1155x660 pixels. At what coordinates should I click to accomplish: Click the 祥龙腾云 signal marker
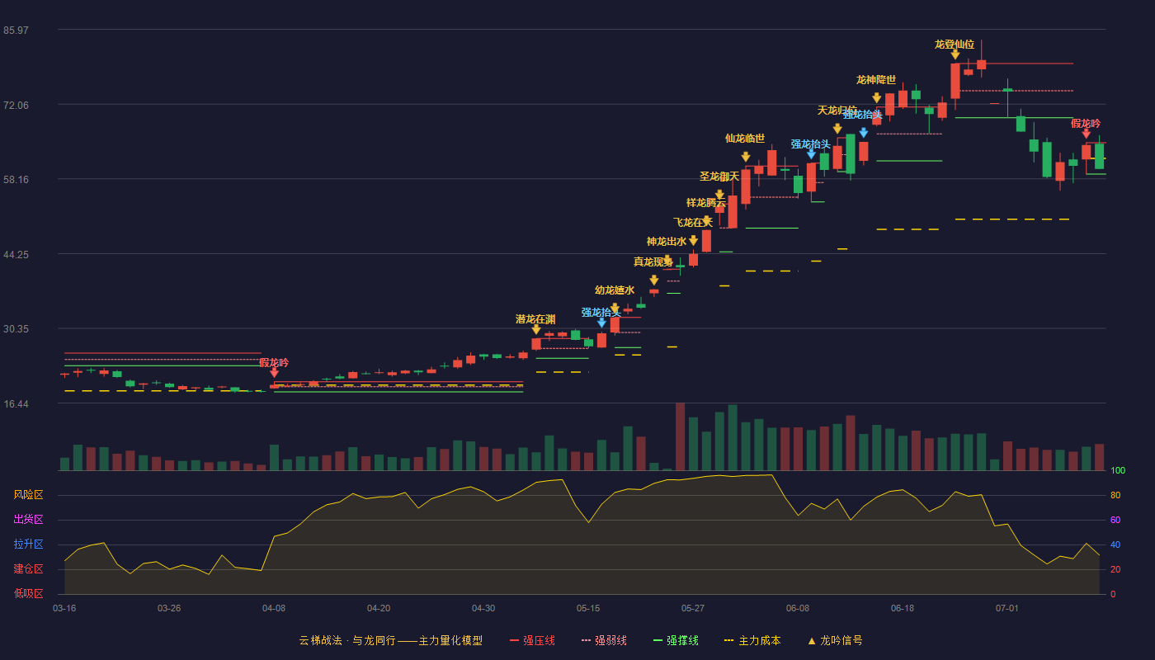tap(706, 220)
